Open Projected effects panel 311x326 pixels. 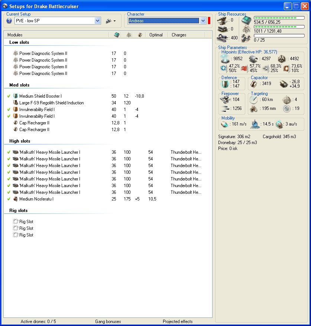tap(178, 322)
